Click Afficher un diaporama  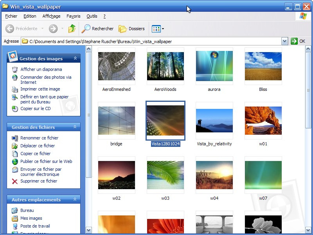41,69
